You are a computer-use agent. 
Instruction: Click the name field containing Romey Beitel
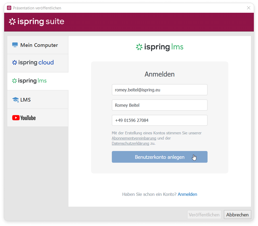[159, 105]
